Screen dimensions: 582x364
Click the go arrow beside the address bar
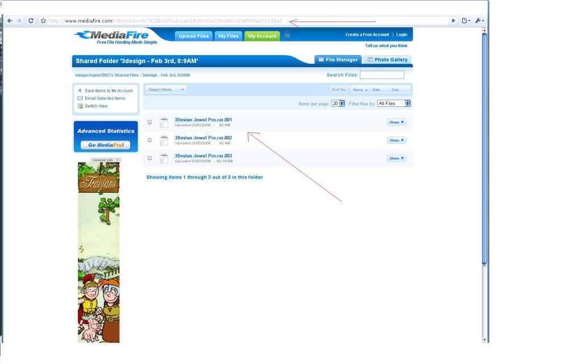[x=453, y=21]
